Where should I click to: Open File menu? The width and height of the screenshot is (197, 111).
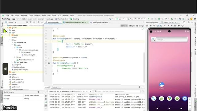pos(8,15)
